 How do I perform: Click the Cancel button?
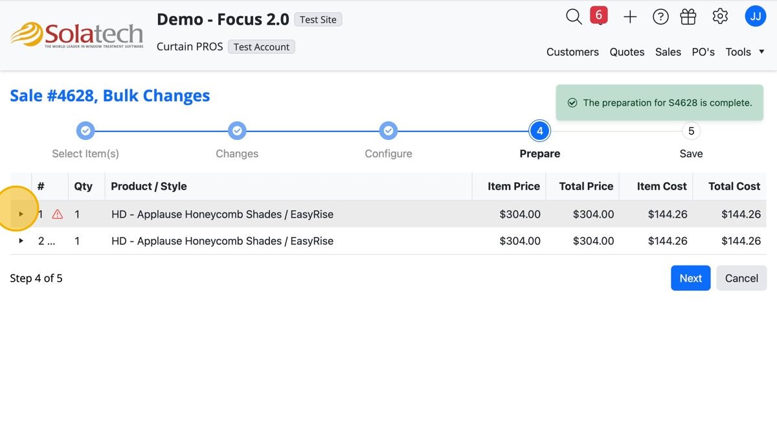[741, 278]
